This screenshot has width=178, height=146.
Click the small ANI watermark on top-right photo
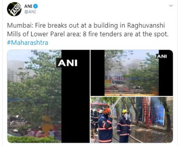pos(162,56)
